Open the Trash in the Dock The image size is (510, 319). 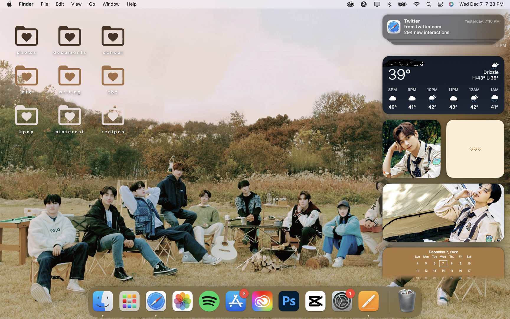coord(407,301)
